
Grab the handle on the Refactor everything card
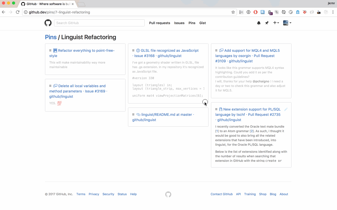[x=50, y=50]
